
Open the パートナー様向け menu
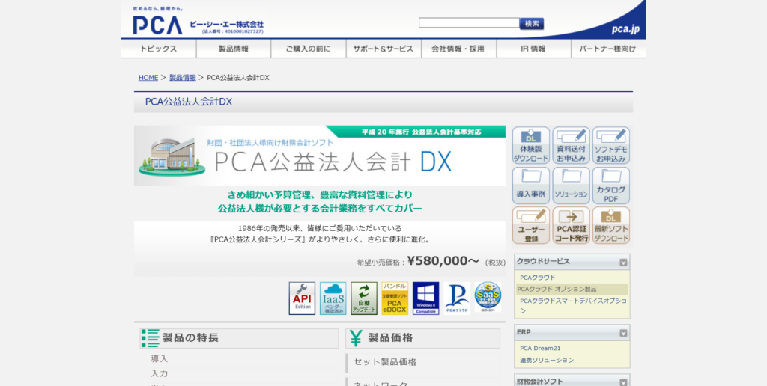pyautogui.click(x=608, y=49)
